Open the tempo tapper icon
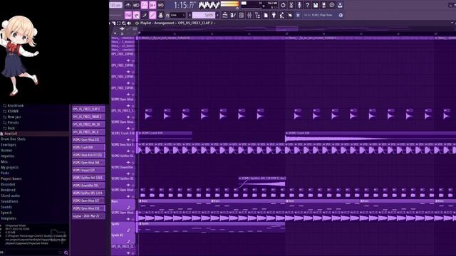The width and height of the screenshot is (456, 256). coord(282,15)
